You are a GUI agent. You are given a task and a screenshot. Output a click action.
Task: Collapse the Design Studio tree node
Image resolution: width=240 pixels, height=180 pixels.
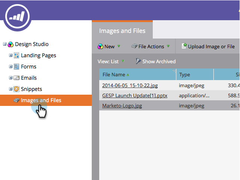coord(4,44)
